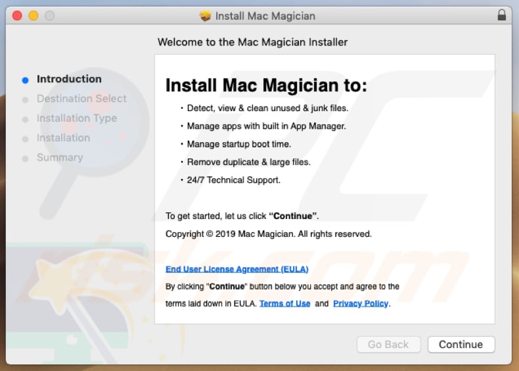Click '24/7 Technical Support.' bullet

(234, 180)
